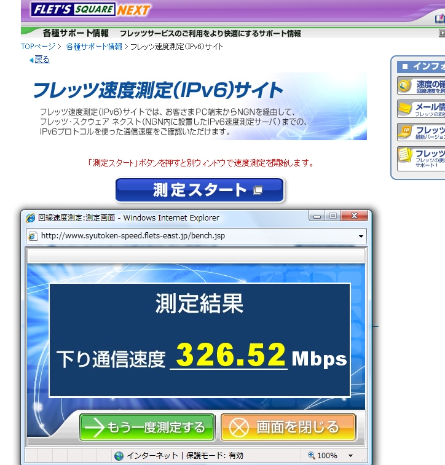Click the red 測定スタート instruction text
Screen dimensions: 445x465
(201, 163)
